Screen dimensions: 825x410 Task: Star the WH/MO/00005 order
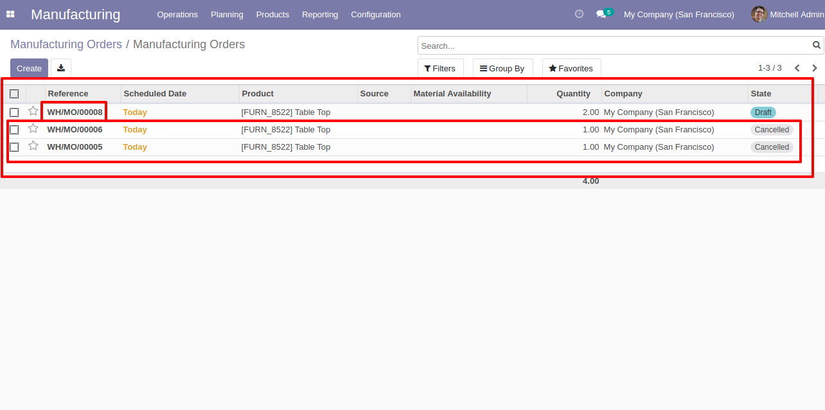pos(33,146)
